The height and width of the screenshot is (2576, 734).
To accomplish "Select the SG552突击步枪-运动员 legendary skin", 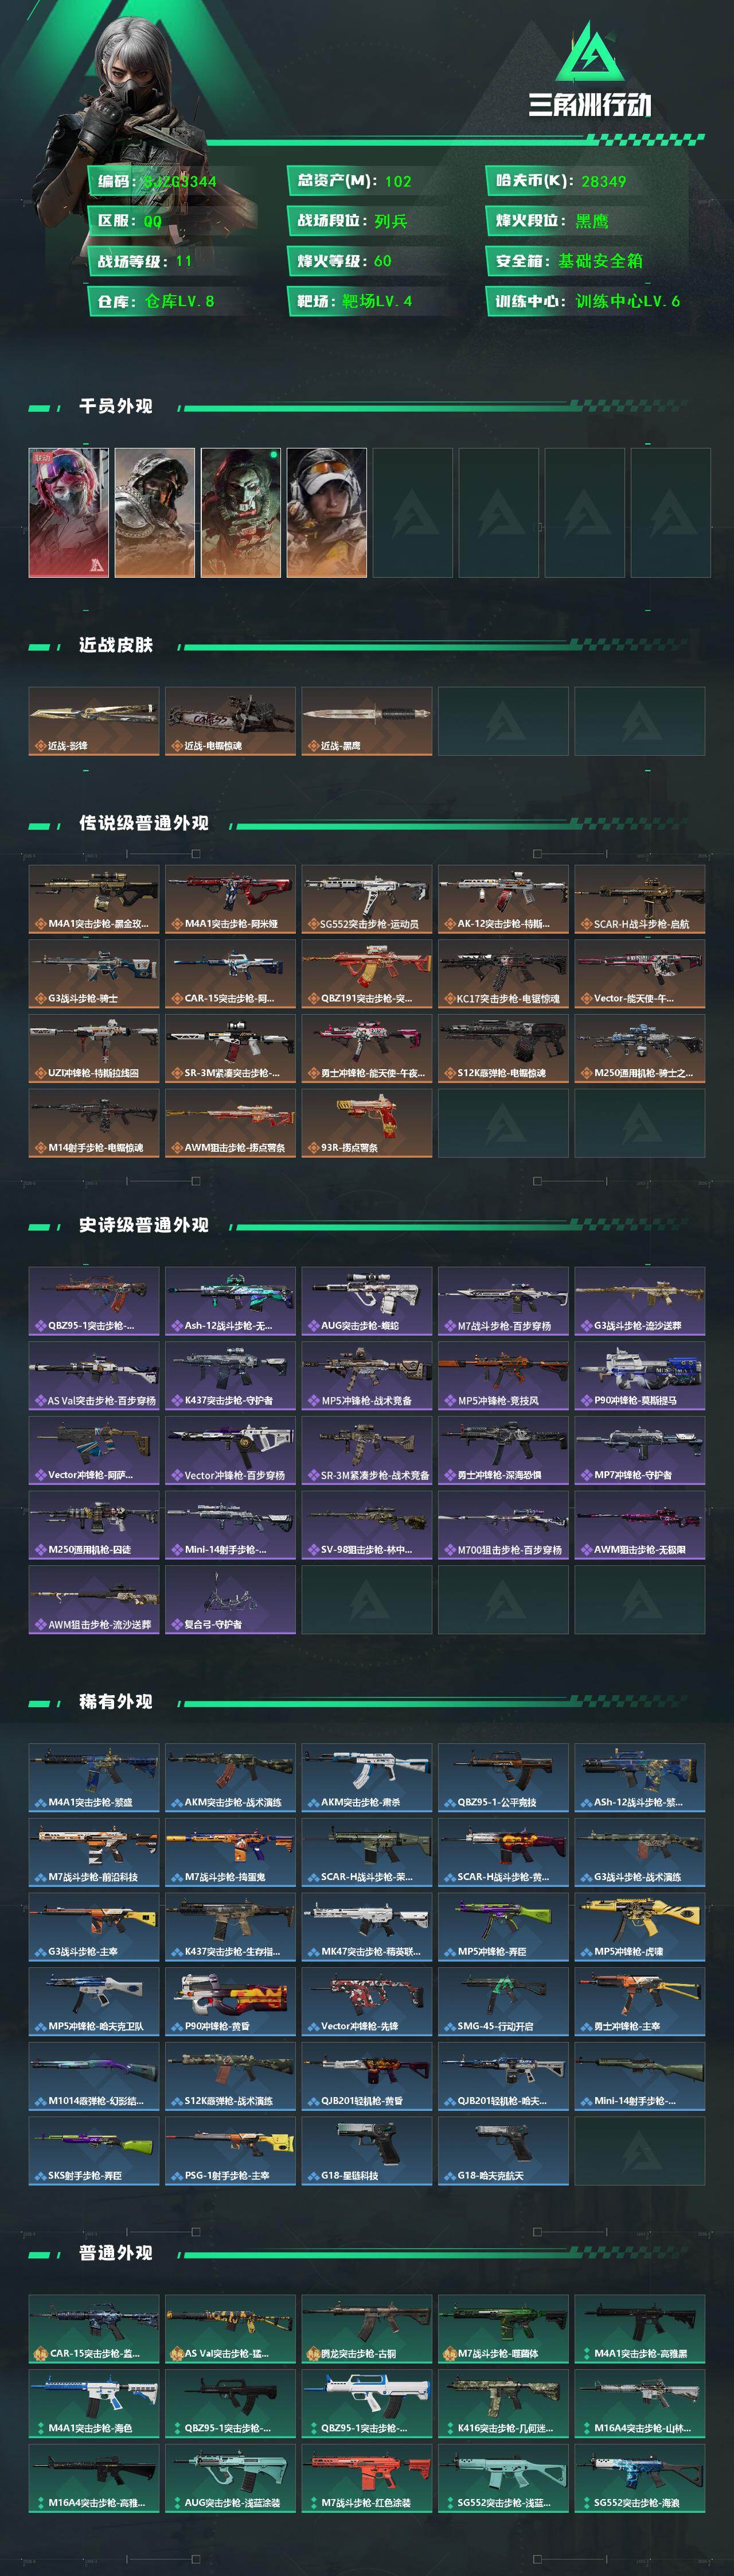I will [368, 899].
